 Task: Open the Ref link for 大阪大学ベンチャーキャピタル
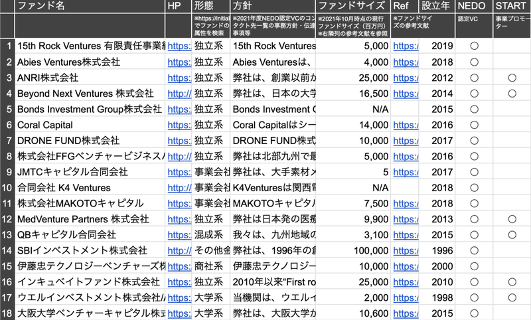click(406, 313)
